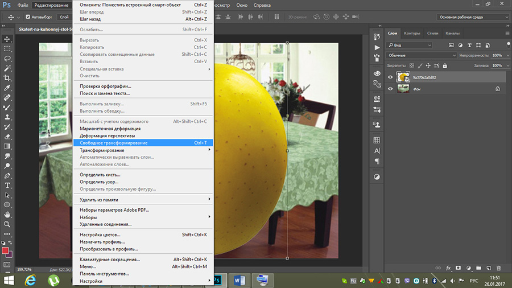Image resolution: width=512 pixels, height=288 pixels.
Task: Open the blend mode dropdown Обычные
Action: pos(422,55)
